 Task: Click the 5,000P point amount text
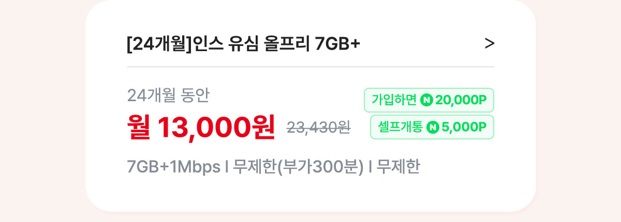tap(464, 127)
